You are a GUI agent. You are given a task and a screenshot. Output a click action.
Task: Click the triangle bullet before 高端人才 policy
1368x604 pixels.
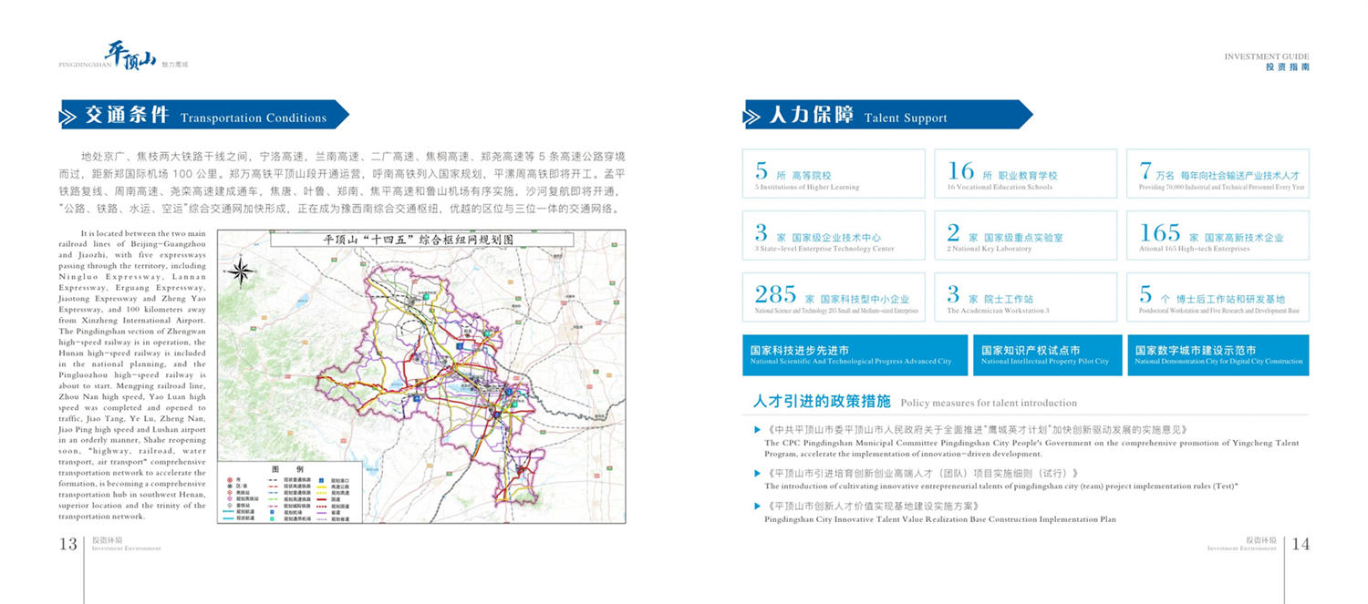(757, 473)
